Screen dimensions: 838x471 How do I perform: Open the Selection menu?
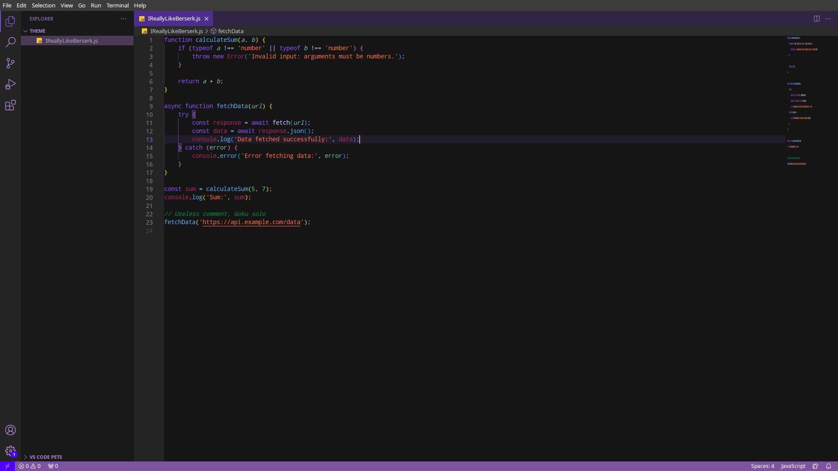[x=43, y=5]
